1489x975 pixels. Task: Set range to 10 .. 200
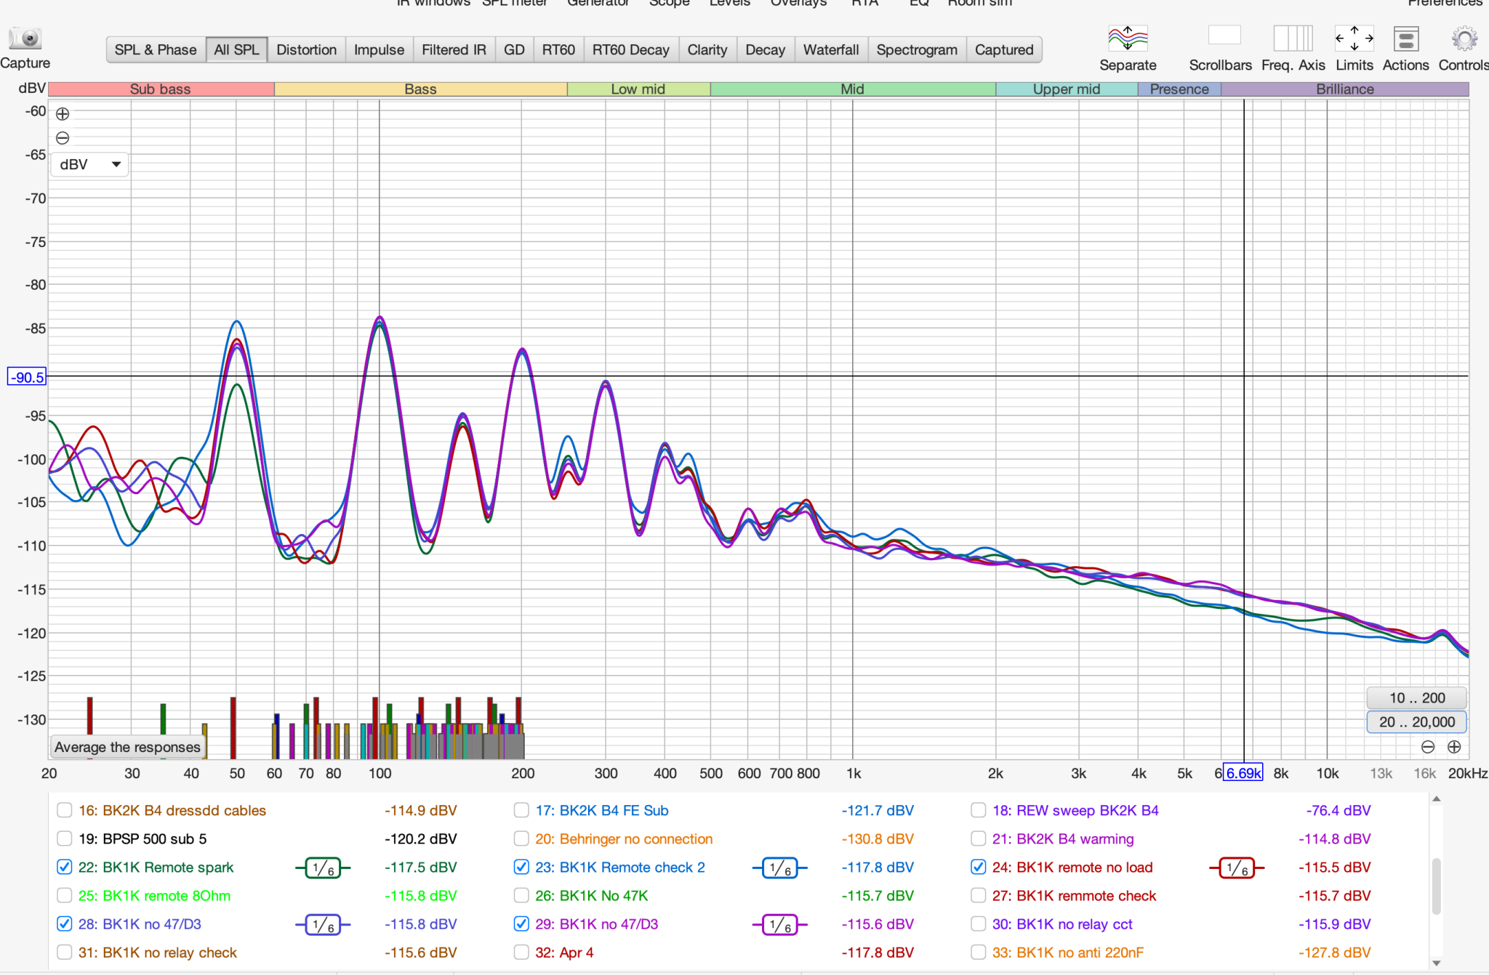point(1417,698)
